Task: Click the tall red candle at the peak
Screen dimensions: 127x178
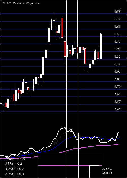Action: [62, 28]
